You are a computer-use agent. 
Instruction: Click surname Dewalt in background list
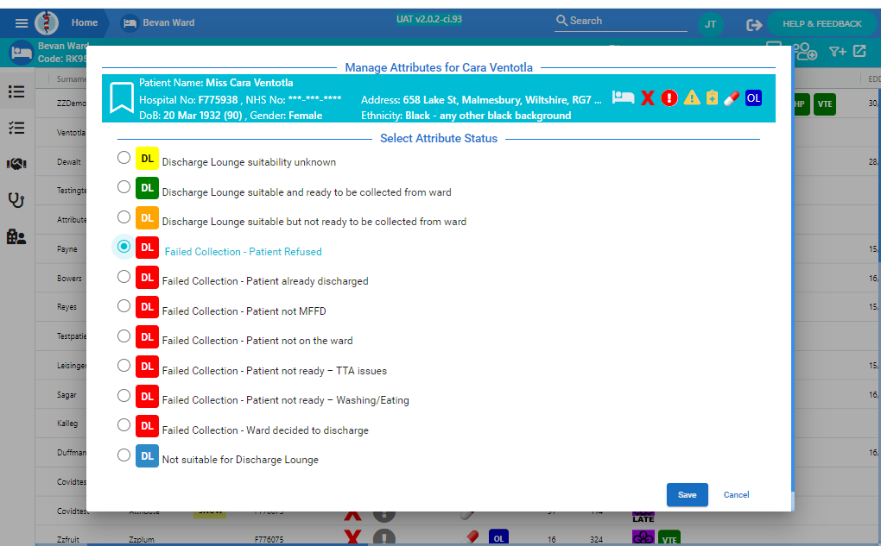coord(68,162)
